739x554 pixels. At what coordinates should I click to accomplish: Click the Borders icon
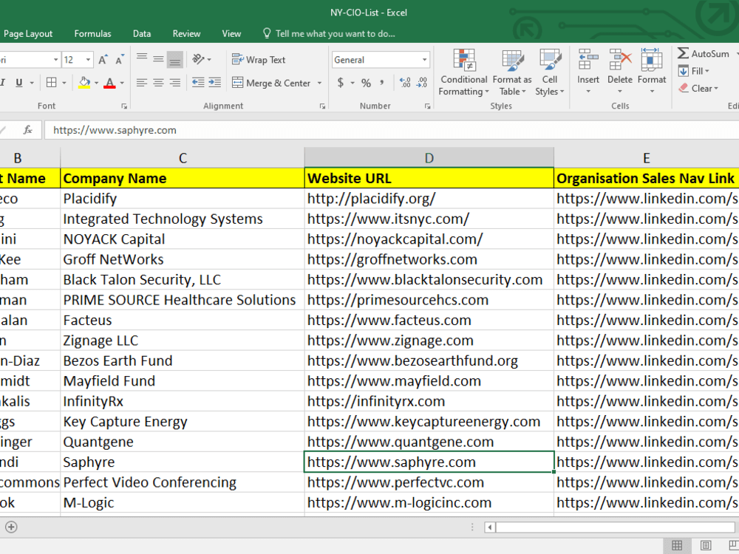tap(52, 83)
